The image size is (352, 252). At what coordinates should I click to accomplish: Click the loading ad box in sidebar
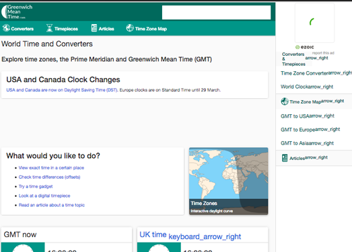(314, 23)
